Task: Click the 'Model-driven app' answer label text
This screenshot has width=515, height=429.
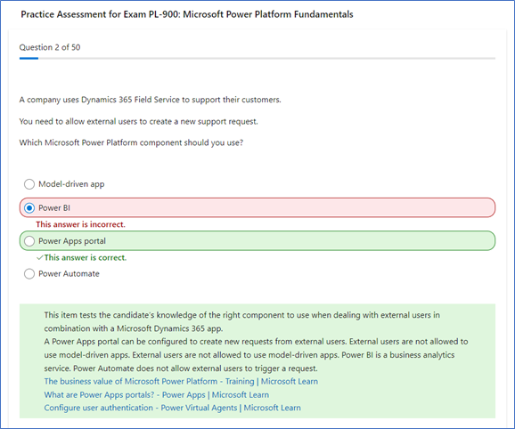Action: point(71,184)
